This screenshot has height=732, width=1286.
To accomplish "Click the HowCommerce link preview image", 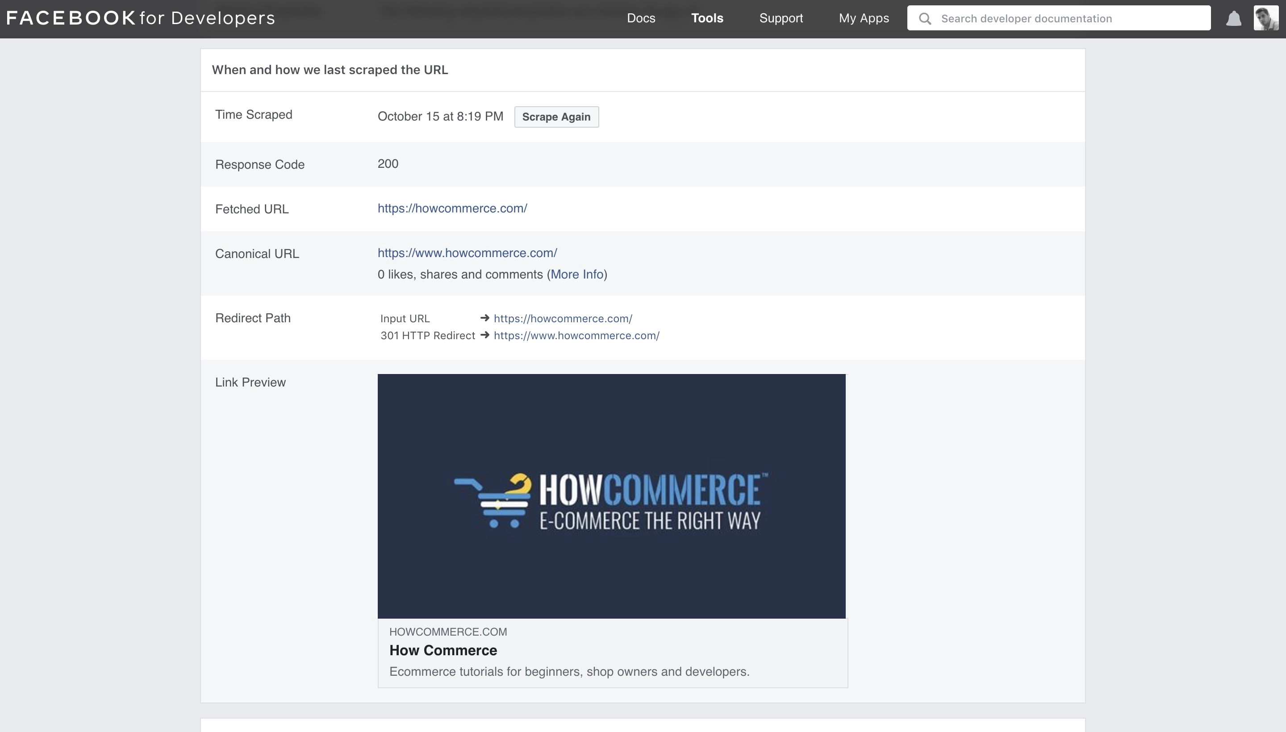I will pos(612,496).
